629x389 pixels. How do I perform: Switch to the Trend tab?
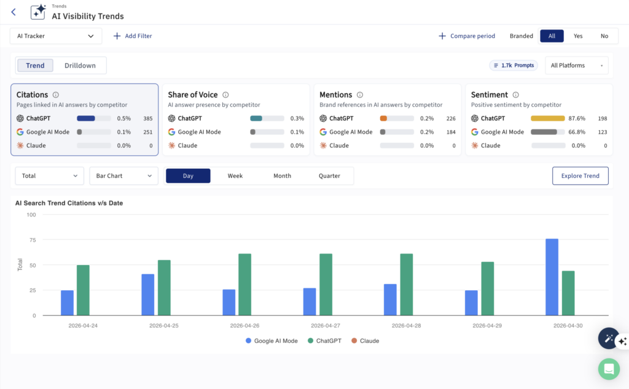coord(35,65)
